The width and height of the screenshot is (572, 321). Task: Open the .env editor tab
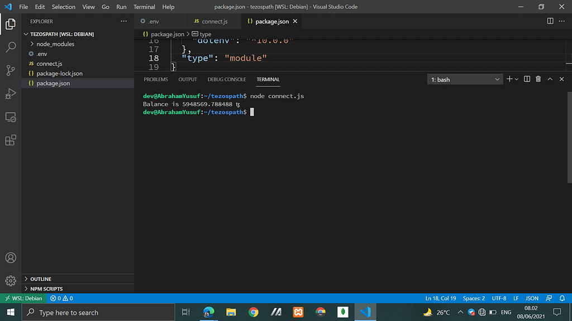tap(160, 22)
